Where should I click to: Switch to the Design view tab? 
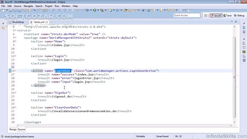click(13, 129)
